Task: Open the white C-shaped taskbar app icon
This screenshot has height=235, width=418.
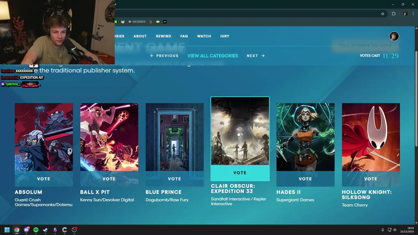Action: pos(65,230)
